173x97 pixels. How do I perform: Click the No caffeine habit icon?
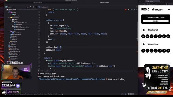(x=144, y=44)
